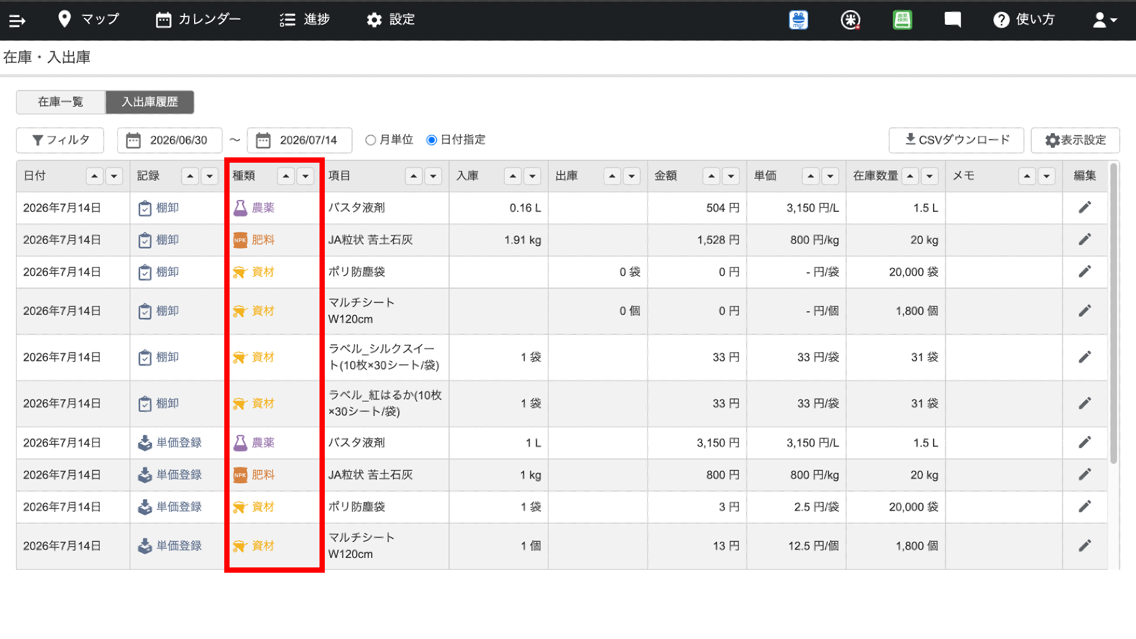Edit the ラベル_紅はるか row pencil

coord(1085,403)
